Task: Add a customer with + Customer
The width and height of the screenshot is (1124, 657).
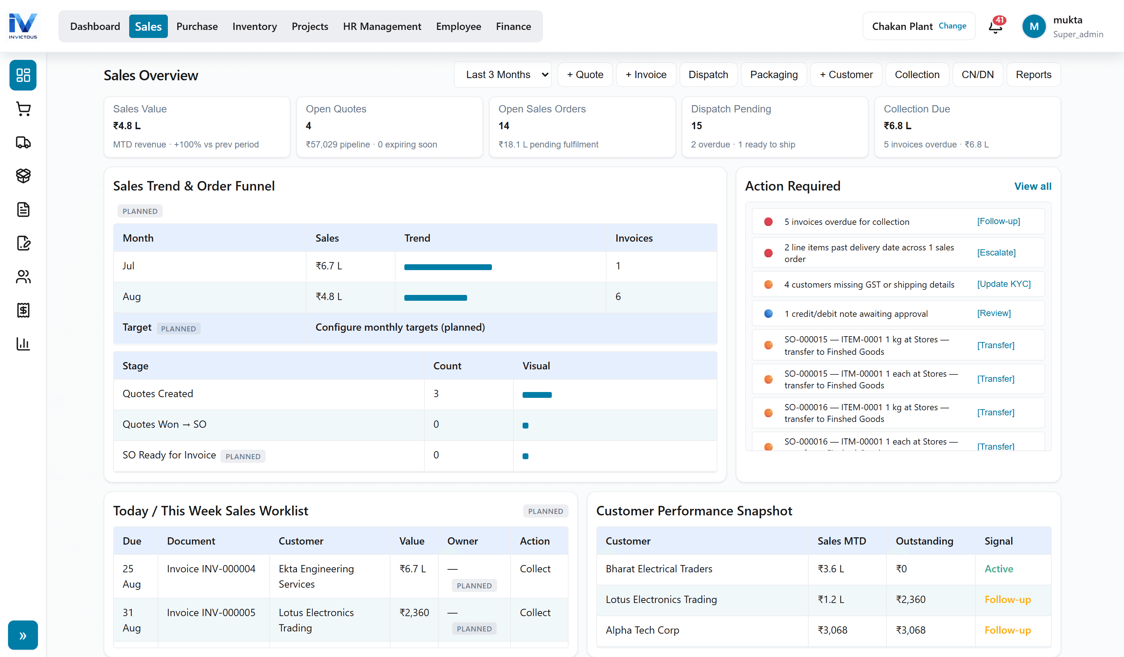Action: (846, 74)
